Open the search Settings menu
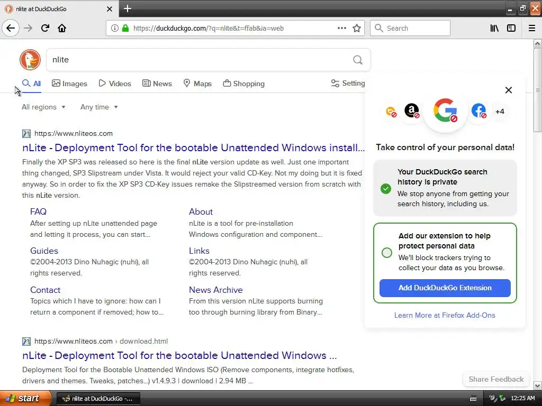 pyautogui.click(x=348, y=83)
